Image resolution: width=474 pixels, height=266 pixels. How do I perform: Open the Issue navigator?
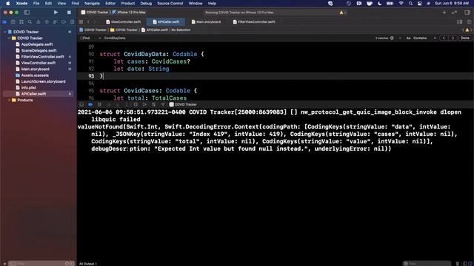tap(38, 22)
